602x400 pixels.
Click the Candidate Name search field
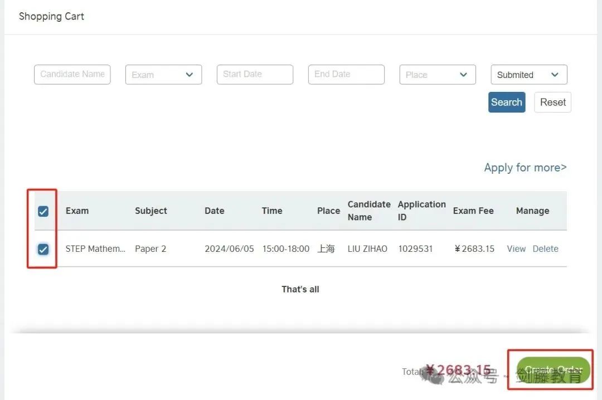(x=72, y=74)
